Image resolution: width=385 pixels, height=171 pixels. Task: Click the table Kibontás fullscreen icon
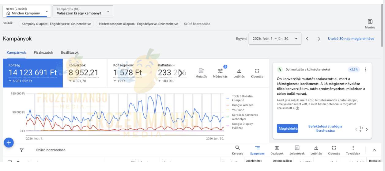[x=334, y=148]
